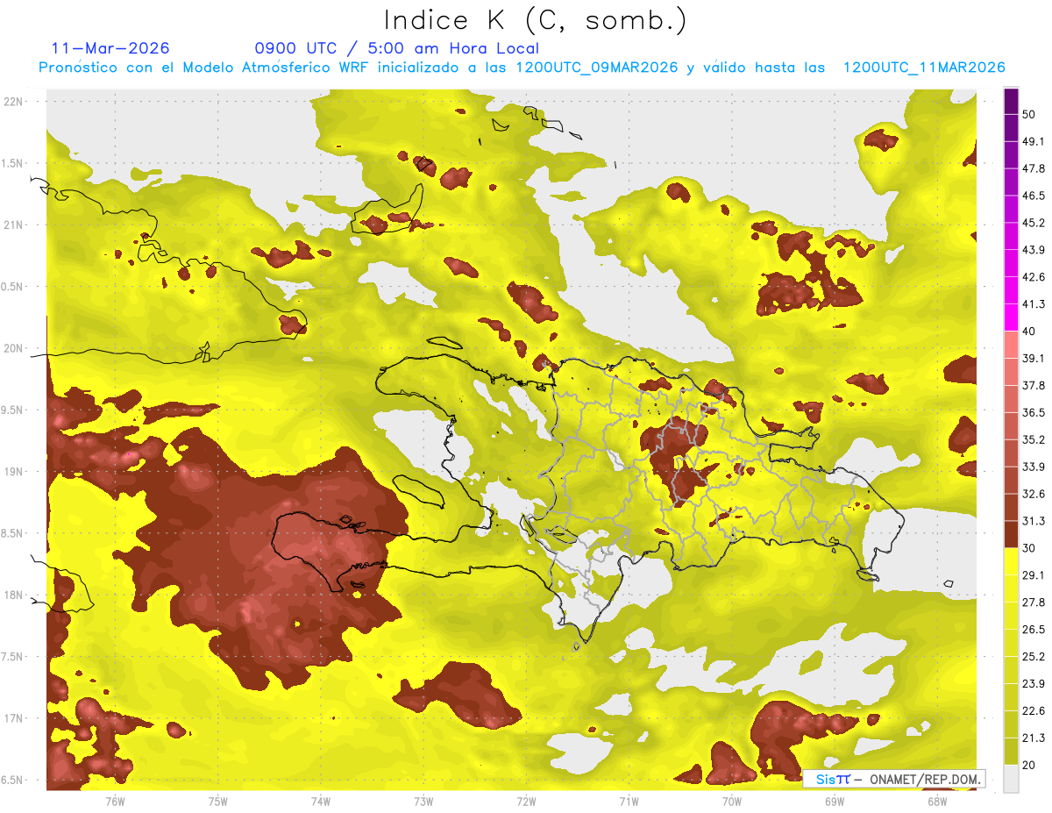
Task: Click the "76W" longitude axis label
Action: tap(115, 802)
